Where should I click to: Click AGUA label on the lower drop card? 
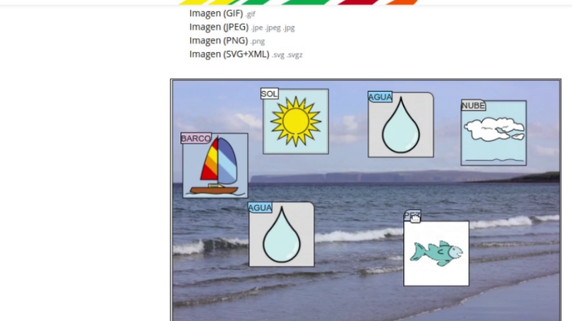click(260, 208)
